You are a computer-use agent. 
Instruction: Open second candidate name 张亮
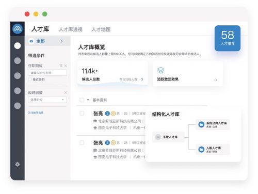click(x=98, y=143)
